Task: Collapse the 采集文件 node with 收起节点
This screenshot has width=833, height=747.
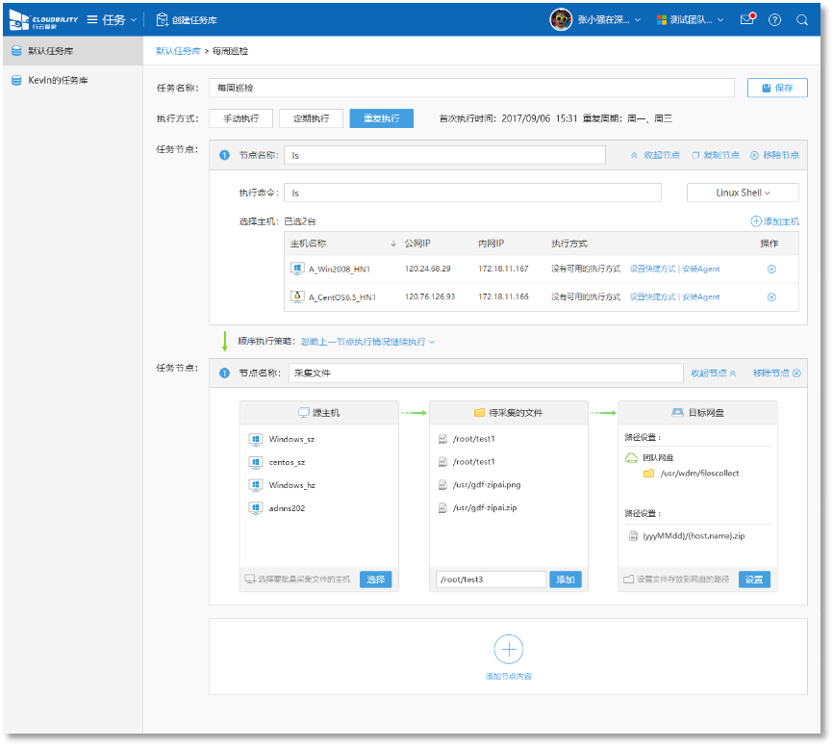Action: [x=714, y=373]
